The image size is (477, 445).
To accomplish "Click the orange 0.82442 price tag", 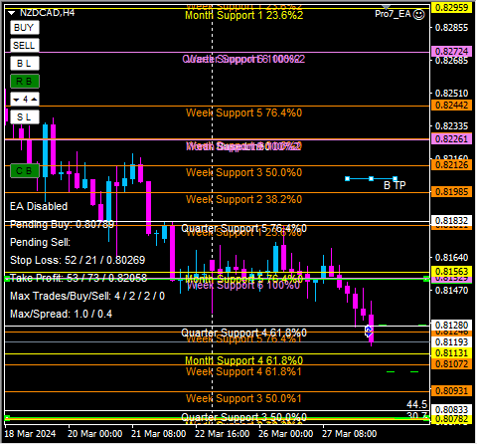I will 452,106.
